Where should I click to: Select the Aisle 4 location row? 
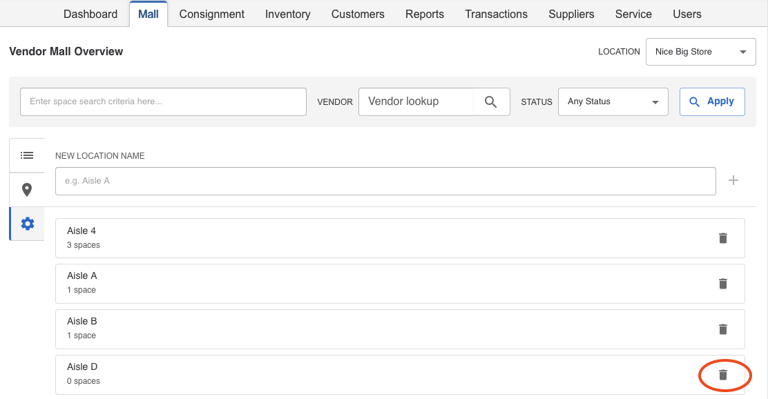click(400, 238)
